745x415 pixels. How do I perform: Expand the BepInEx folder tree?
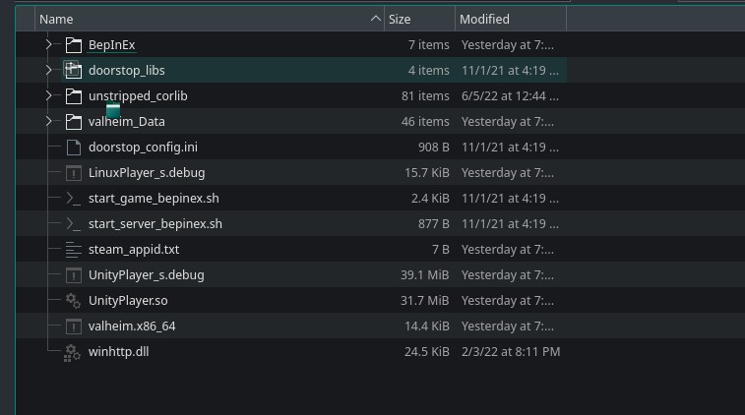(48, 44)
